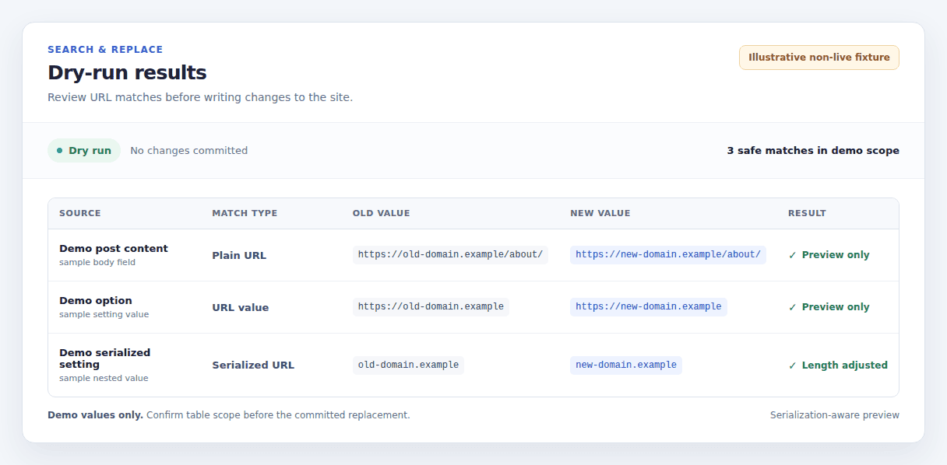Click new value https://new-domain.example/about/
947x465 pixels.
pyautogui.click(x=668, y=255)
